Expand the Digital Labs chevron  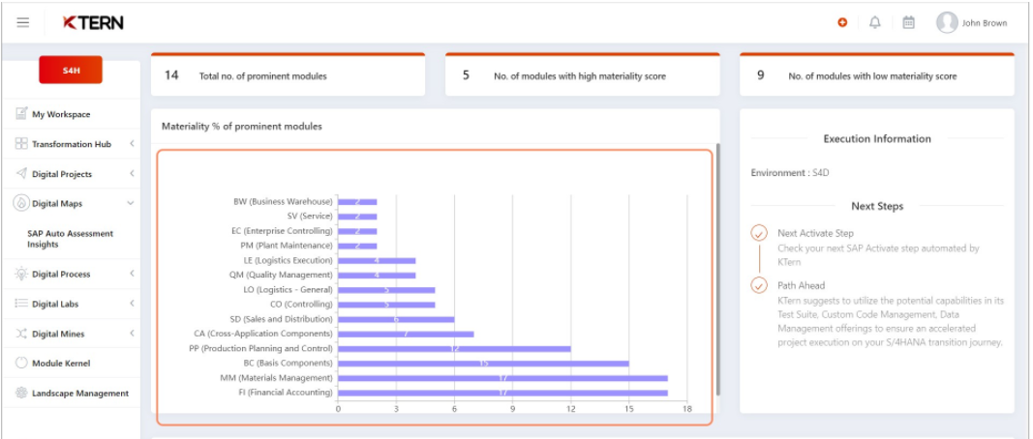[x=132, y=304]
